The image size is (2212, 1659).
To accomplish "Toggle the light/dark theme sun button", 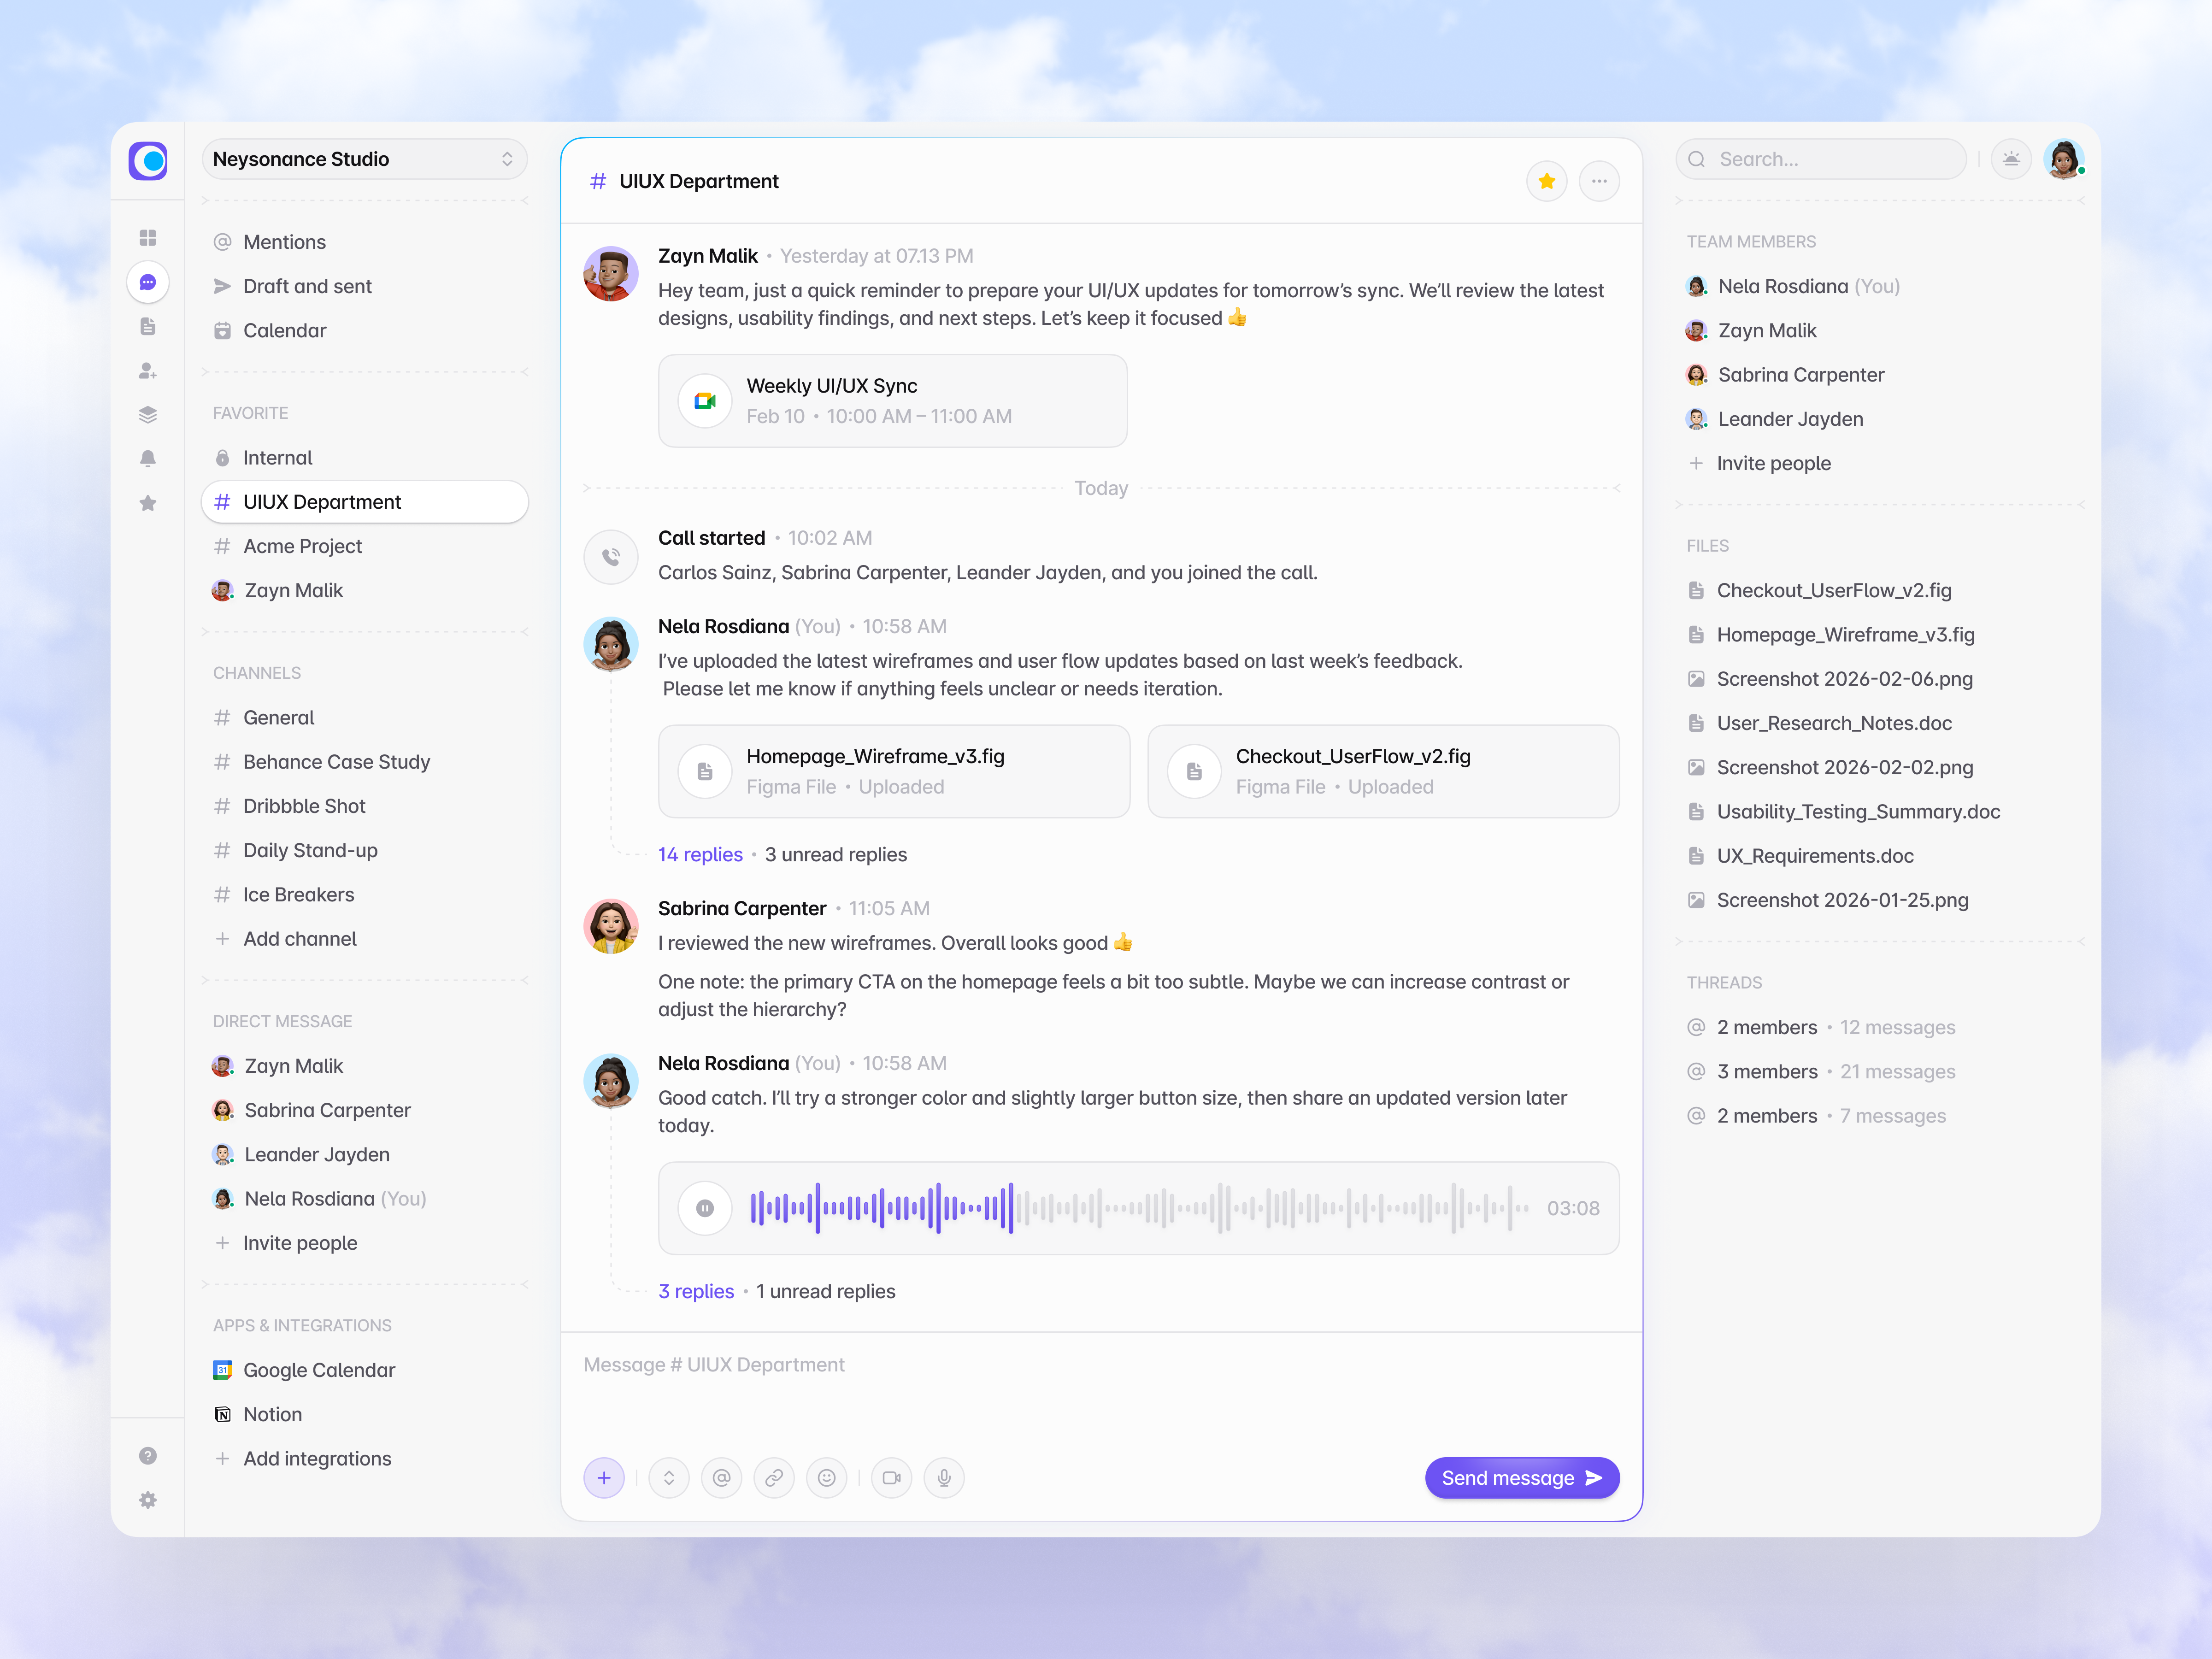I will point(2011,159).
